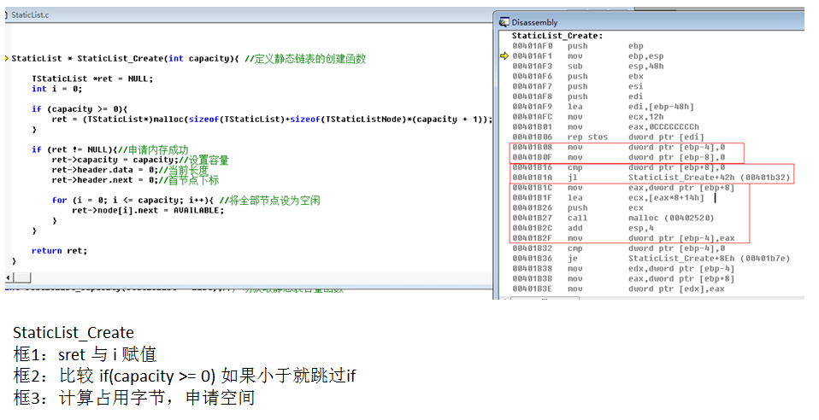Click disassembly row 00401AF6 push ebx
Viewport: 819px width, 420px height.
point(578,76)
